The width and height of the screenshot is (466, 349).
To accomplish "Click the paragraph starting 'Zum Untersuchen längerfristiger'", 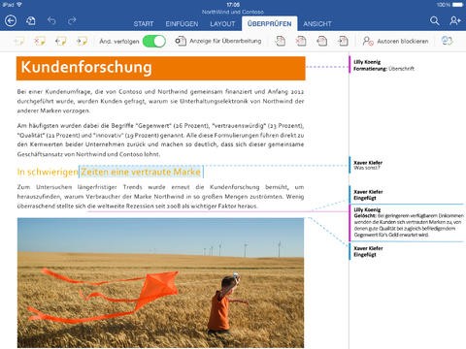I will tap(161, 197).
